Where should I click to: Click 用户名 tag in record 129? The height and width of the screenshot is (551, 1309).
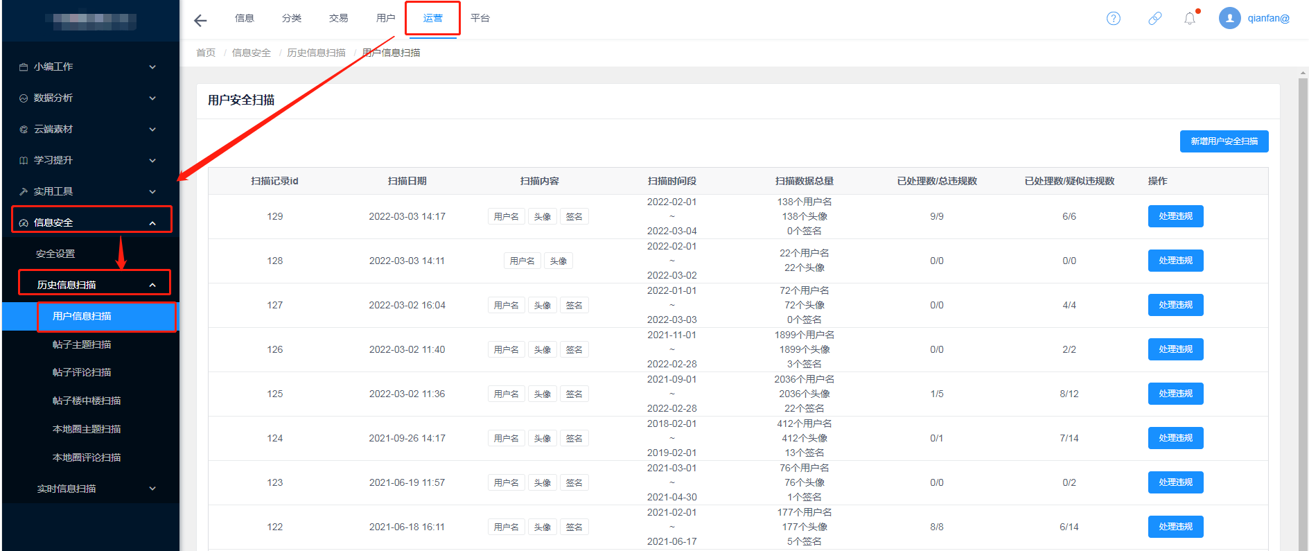coord(507,216)
